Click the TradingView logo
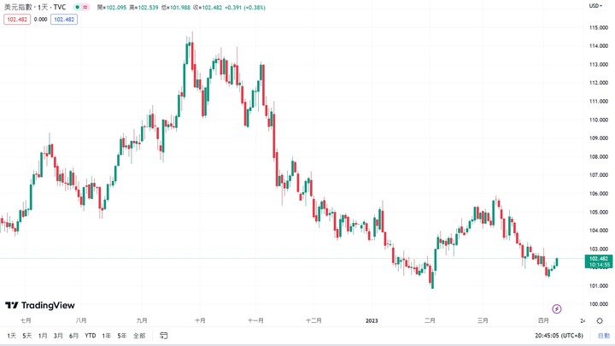This screenshot has height=346, width=615. (x=40, y=305)
